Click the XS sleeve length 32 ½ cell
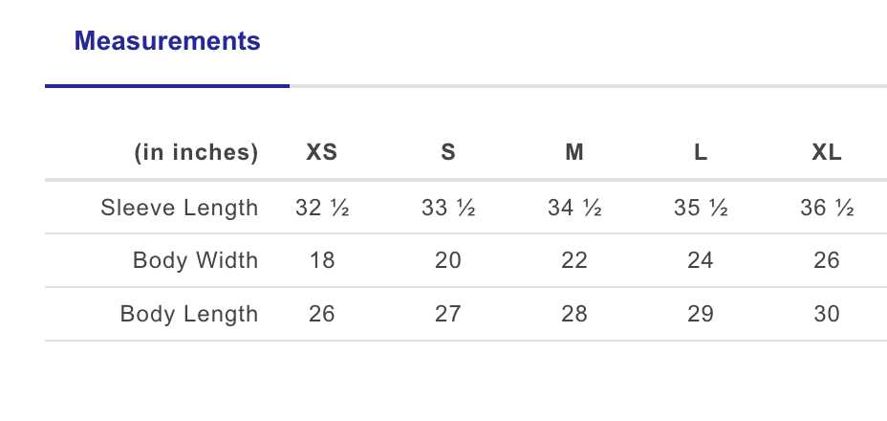The height and width of the screenshot is (421, 887). coord(322,208)
